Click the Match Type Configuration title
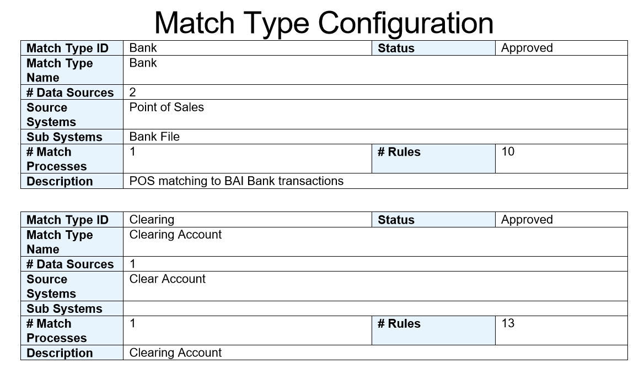 324,23
